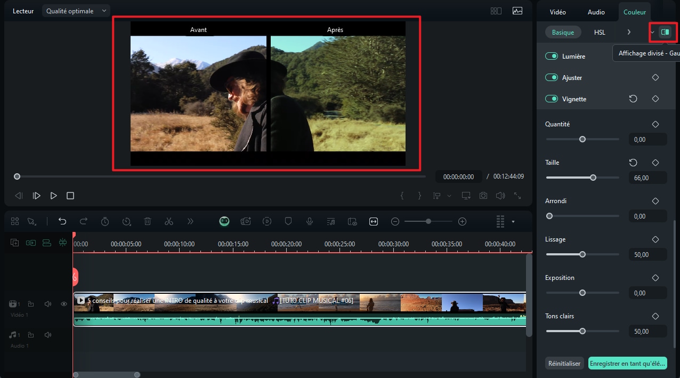
Task: Open the AI copilot robot icon
Action: (x=224, y=221)
